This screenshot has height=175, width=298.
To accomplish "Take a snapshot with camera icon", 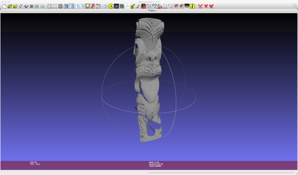I will (x=32, y=6).
